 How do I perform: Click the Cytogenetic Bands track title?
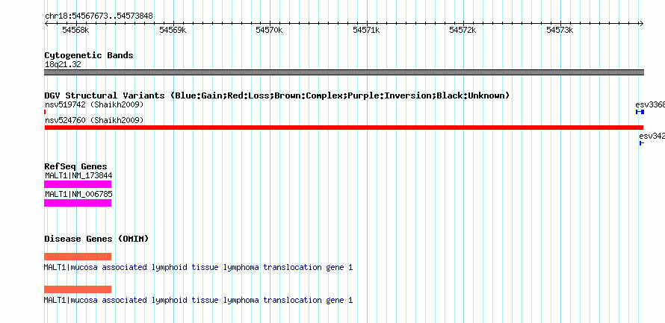tap(89, 55)
